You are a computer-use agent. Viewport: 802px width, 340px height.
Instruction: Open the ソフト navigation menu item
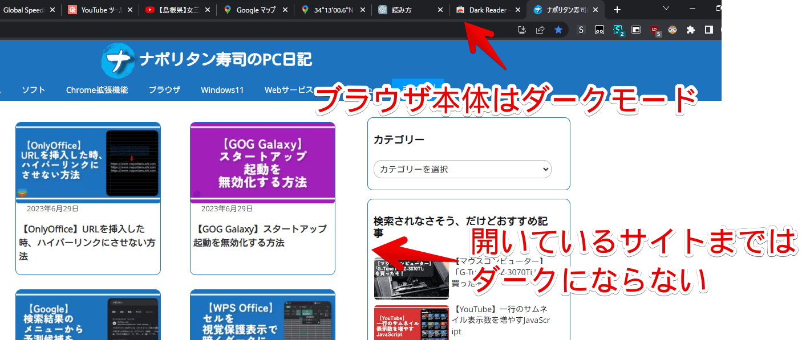[34, 90]
